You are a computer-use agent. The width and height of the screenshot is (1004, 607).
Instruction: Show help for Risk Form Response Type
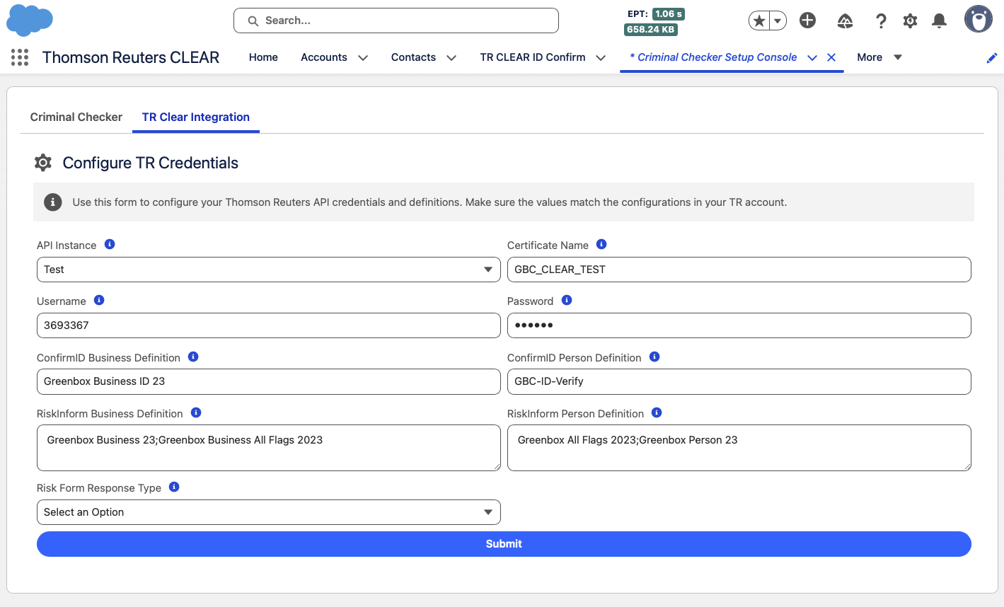[174, 487]
